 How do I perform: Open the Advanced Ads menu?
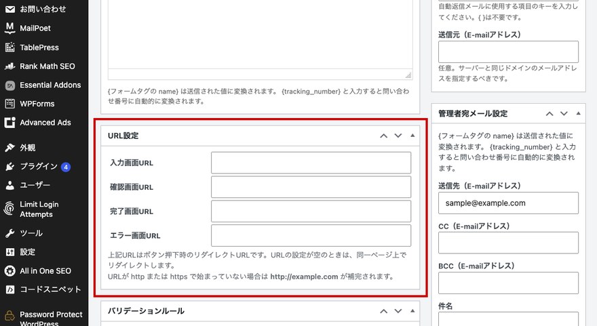pos(44,123)
